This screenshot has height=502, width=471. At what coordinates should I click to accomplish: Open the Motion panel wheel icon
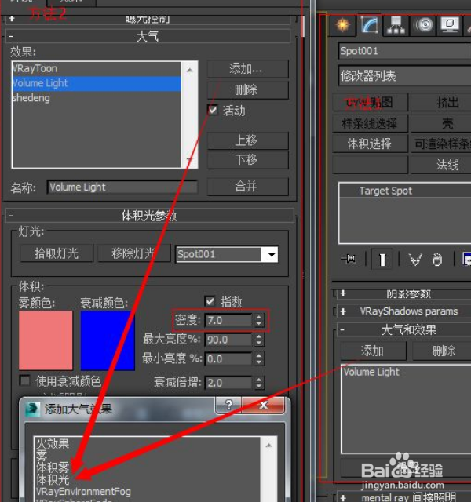click(x=424, y=24)
